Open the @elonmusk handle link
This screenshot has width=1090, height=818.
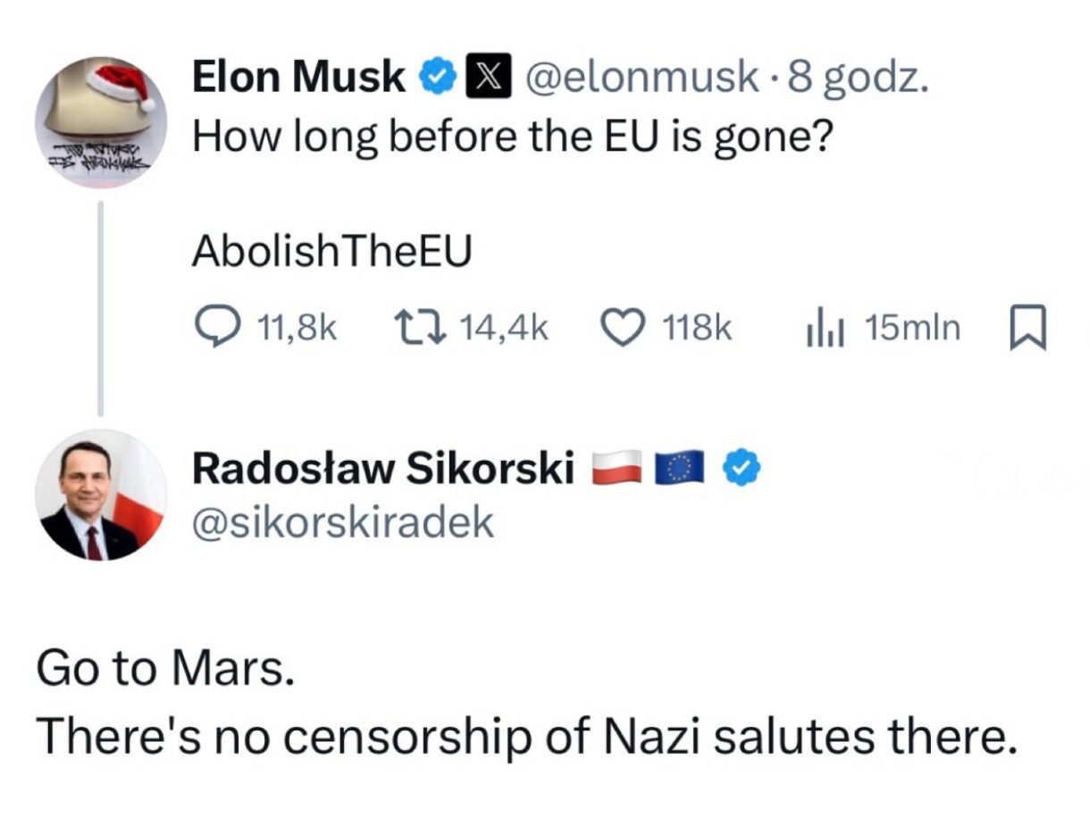coord(640,79)
